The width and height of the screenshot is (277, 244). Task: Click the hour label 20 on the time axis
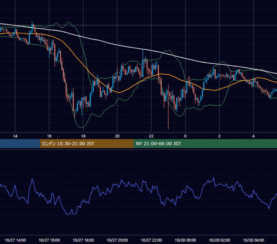click(x=117, y=136)
